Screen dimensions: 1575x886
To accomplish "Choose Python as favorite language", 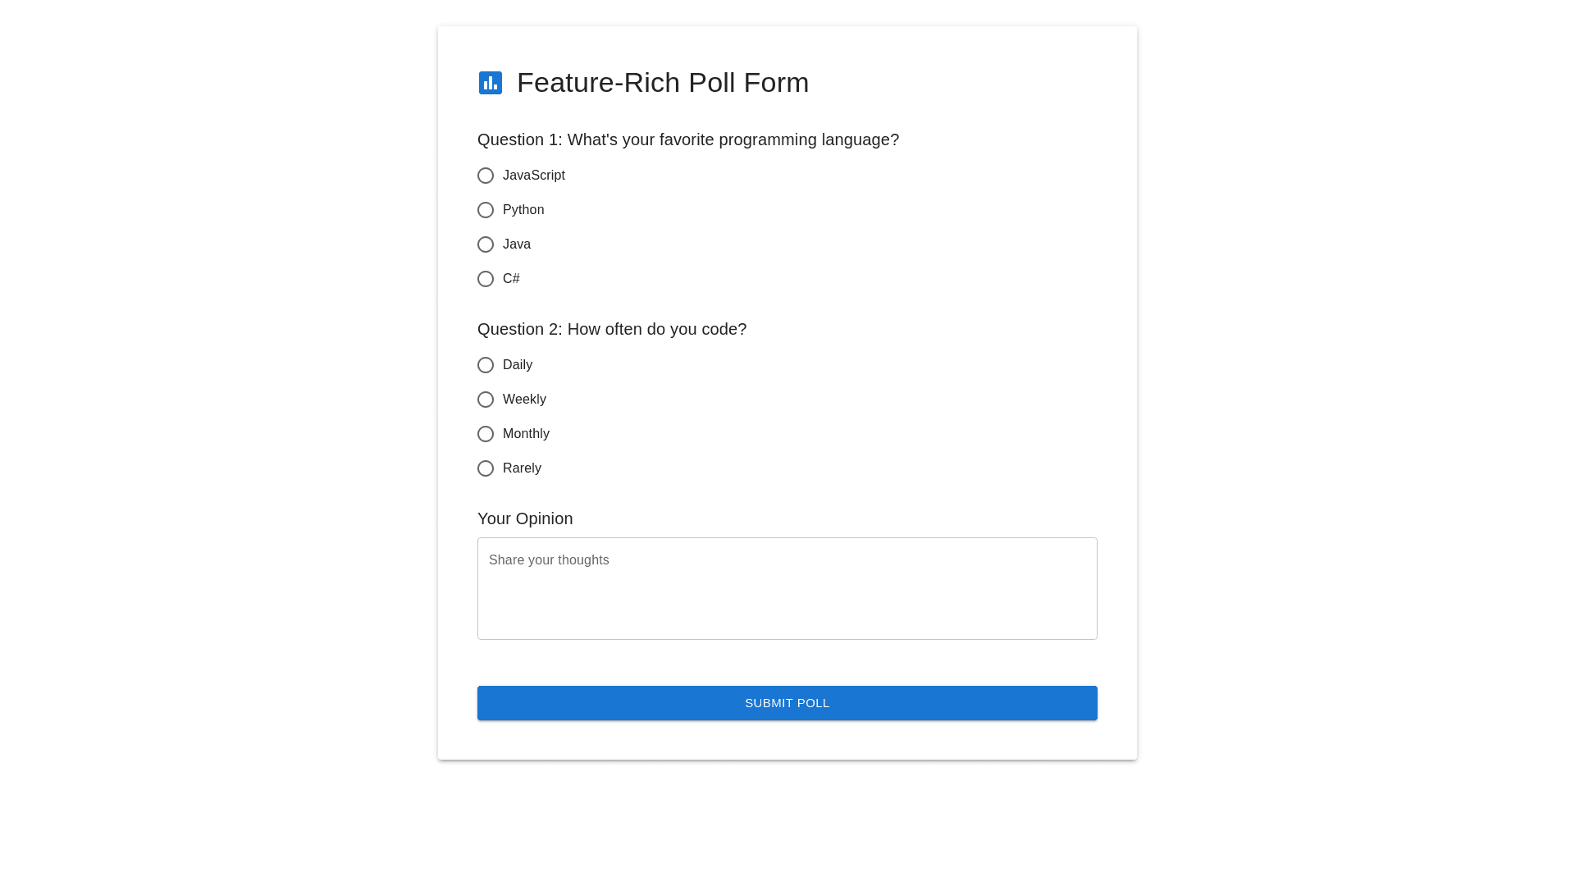I will pyautogui.click(x=486, y=210).
